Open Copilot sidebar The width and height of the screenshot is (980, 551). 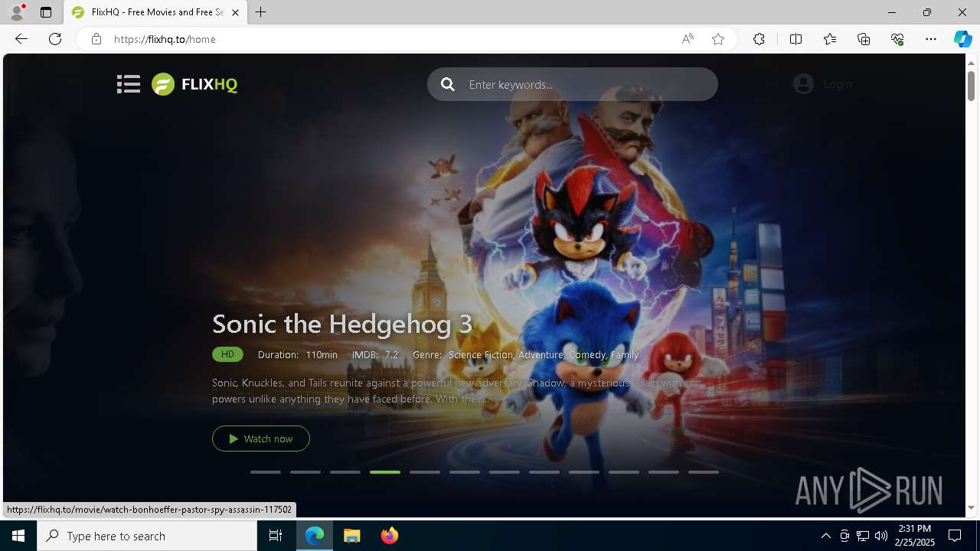[962, 39]
